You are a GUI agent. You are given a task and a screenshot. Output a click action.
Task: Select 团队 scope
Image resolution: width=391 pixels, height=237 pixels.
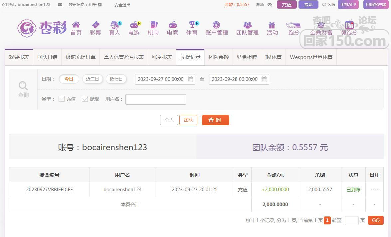(188, 120)
